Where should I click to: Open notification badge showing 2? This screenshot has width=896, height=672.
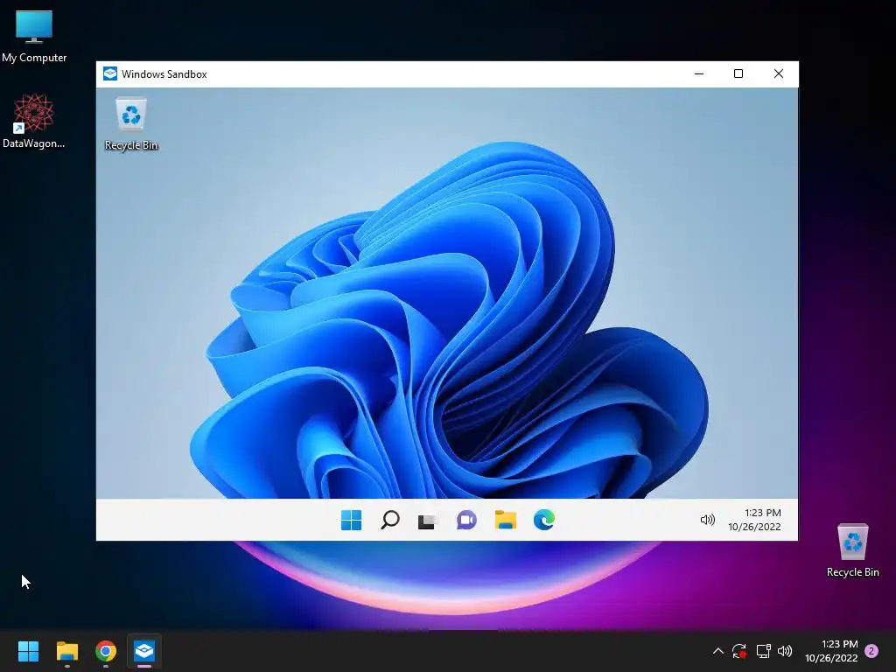[x=871, y=651]
